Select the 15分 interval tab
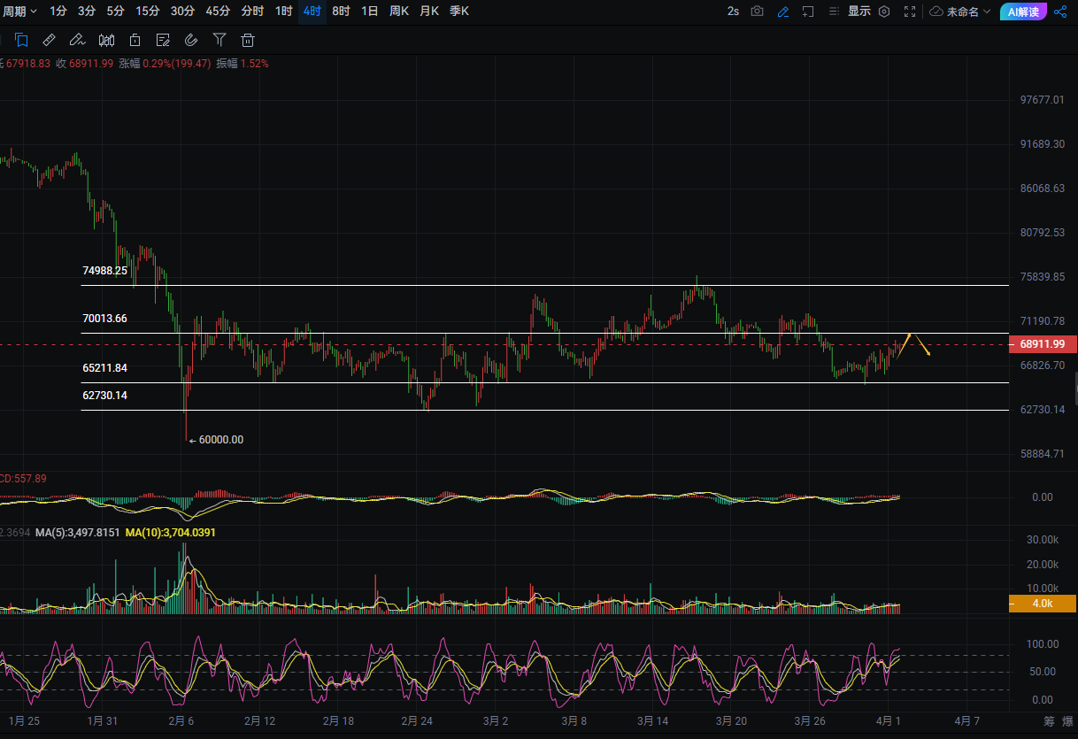Screen dimensions: 1078x739 click(148, 12)
